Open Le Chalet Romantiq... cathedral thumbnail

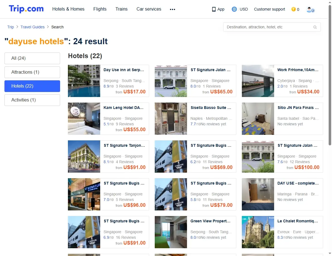click(258, 232)
